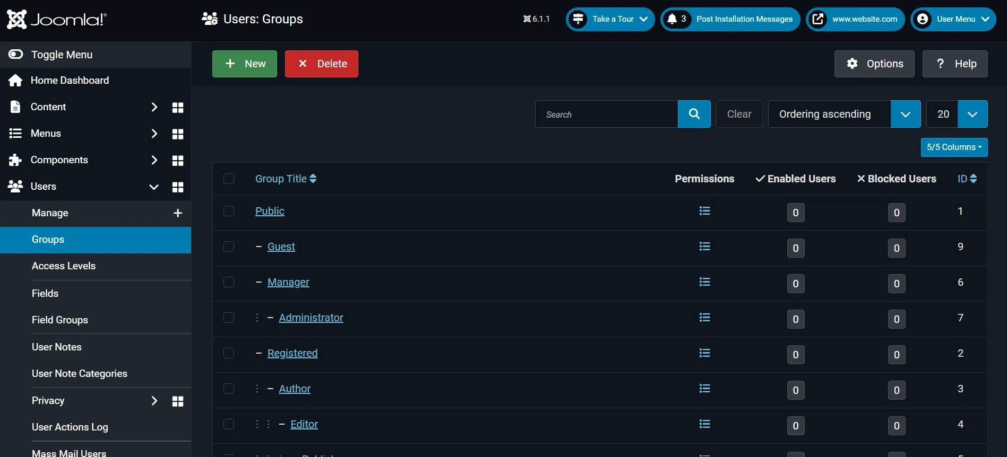Click the Clear search button
This screenshot has height=457, width=1007.
(x=739, y=114)
